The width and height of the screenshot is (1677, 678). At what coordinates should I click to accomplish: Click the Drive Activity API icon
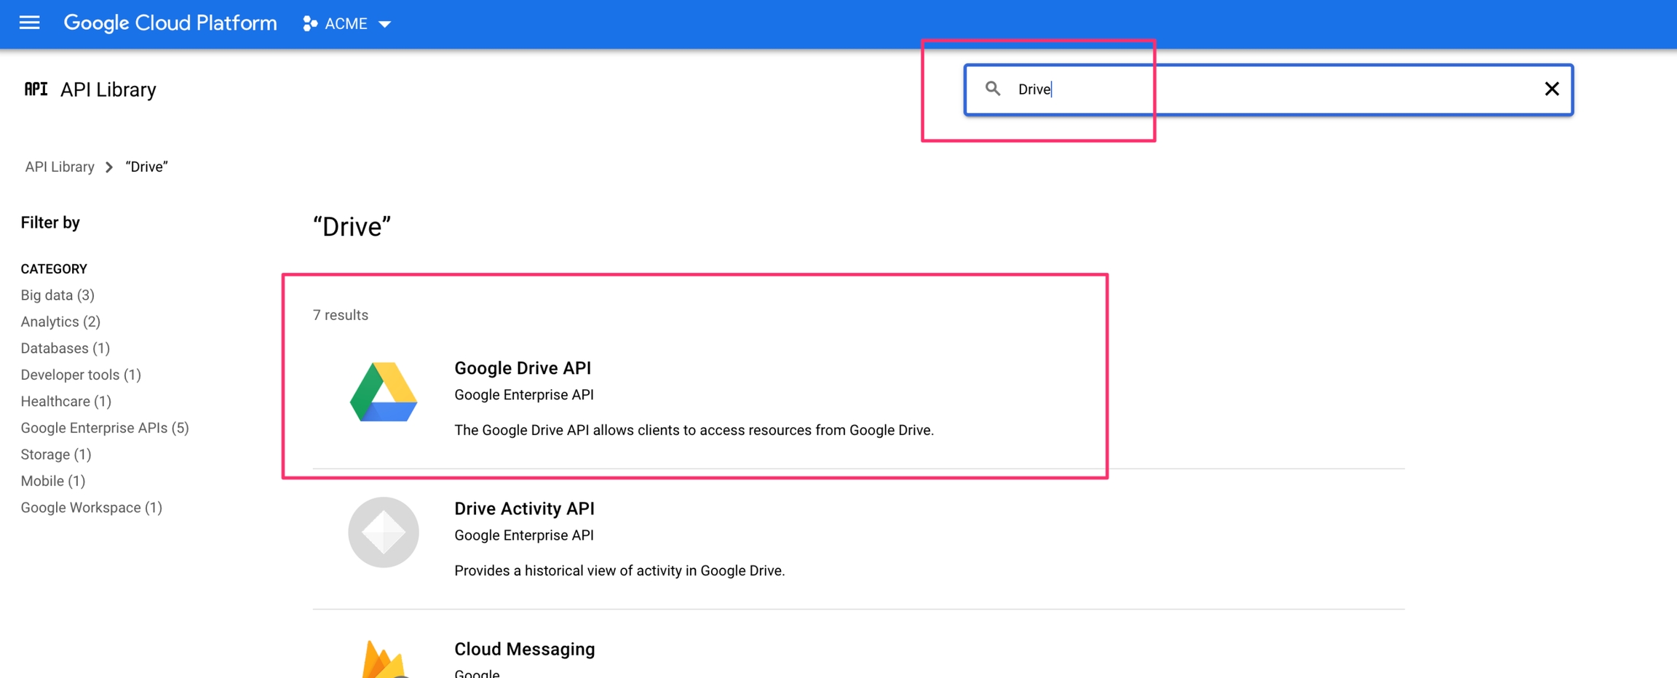pyautogui.click(x=383, y=533)
